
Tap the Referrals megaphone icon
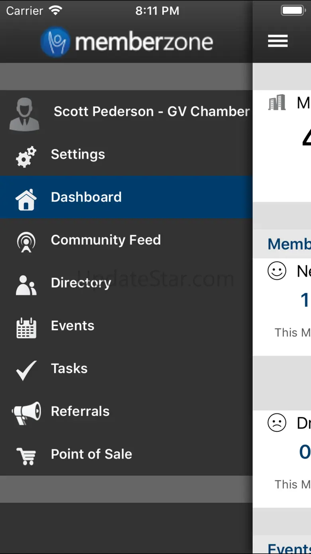(x=26, y=413)
